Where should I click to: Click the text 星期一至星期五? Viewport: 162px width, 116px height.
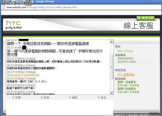[x=127, y=82]
